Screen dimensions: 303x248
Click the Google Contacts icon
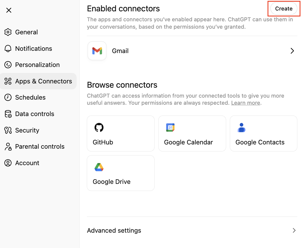(241, 128)
